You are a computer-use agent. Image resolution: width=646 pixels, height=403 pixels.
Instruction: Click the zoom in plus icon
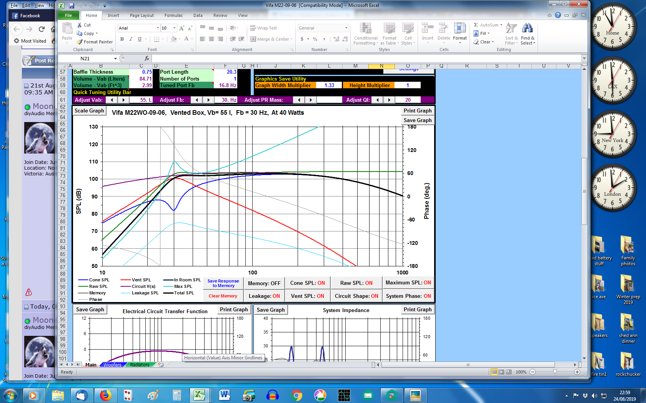577,372
